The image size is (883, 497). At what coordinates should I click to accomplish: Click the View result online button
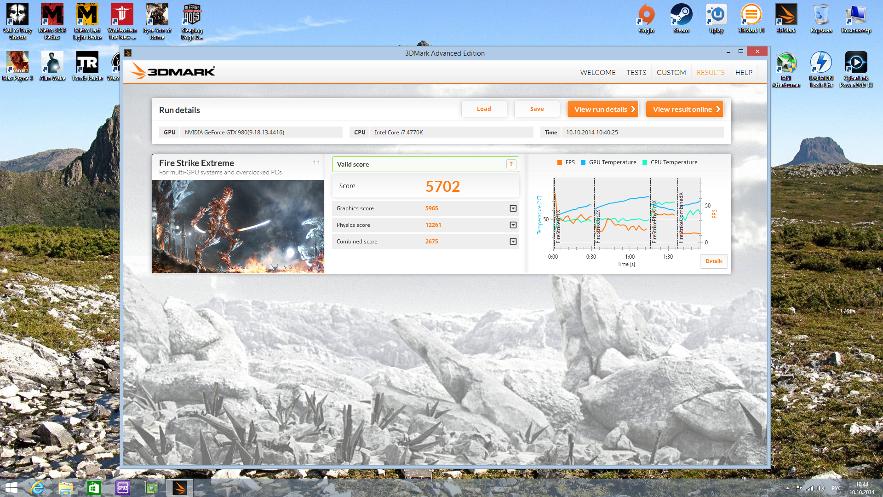coord(684,109)
